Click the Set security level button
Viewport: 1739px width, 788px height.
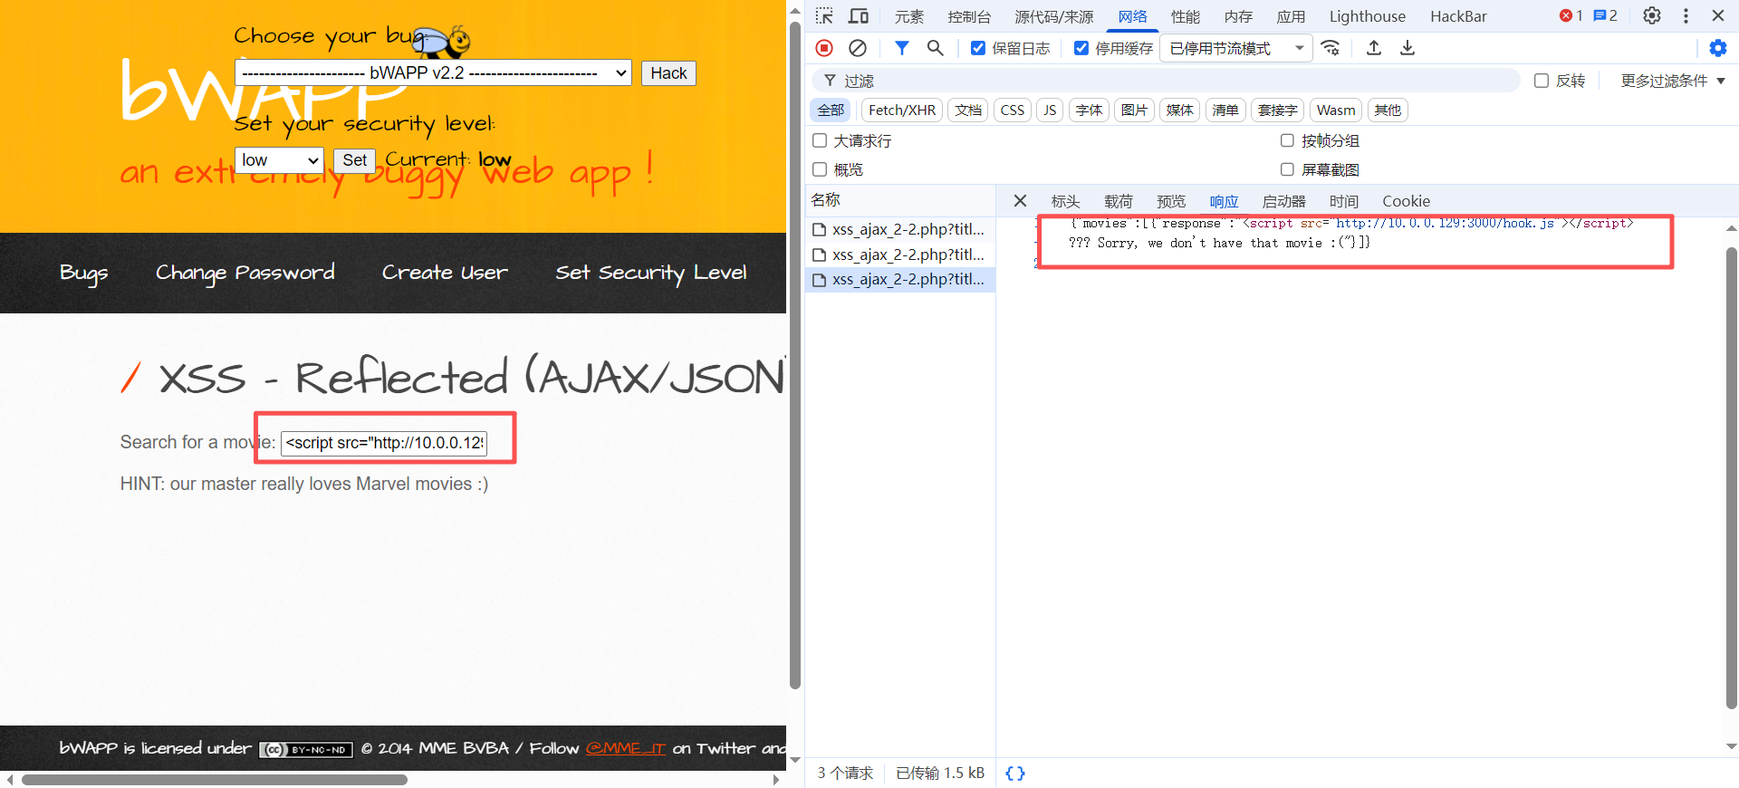coord(354,160)
